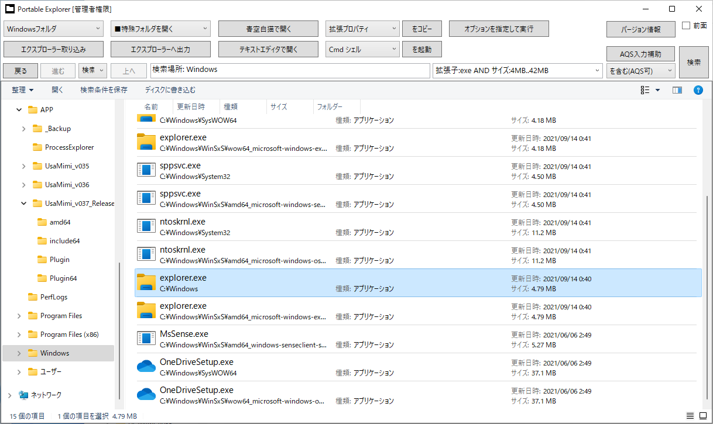Expand UsaMimi_v035 using its chevron
Screen dimensions: 713x424
pyautogui.click(x=23, y=166)
